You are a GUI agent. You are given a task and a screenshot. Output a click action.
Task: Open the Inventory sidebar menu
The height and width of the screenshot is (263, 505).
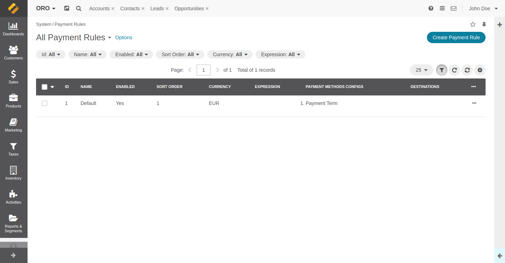[13, 173]
